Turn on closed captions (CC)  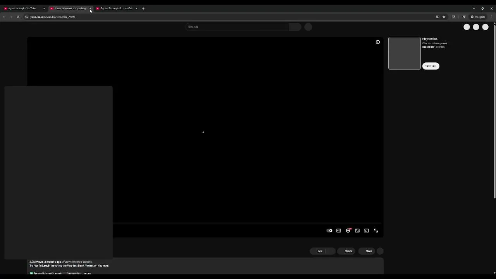(x=339, y=231)
